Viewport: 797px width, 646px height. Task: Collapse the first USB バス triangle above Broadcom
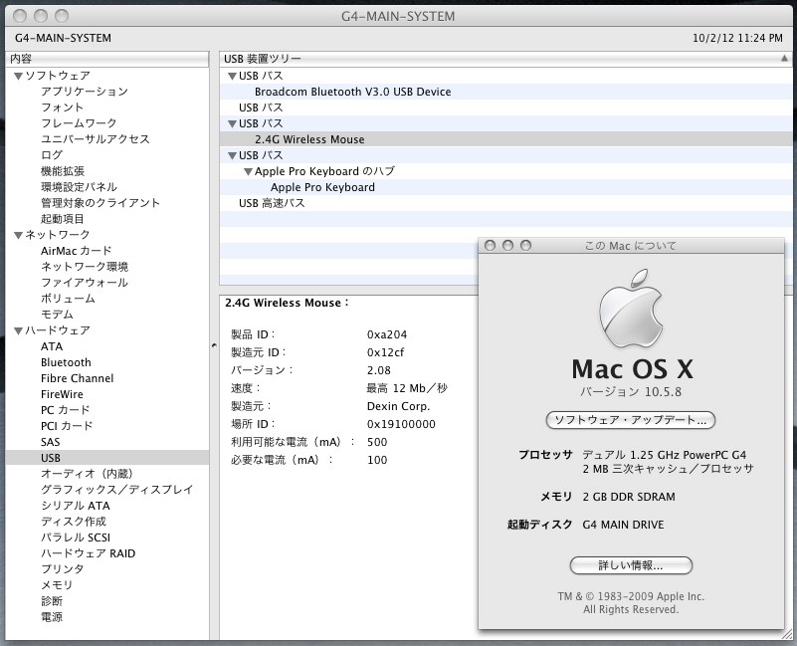pos(232,77)
